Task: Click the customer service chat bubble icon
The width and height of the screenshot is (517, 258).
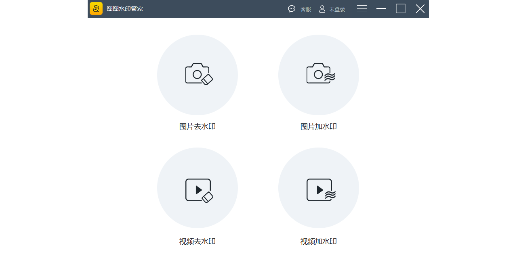Action: pyautogui.click(x=292, y=9)
